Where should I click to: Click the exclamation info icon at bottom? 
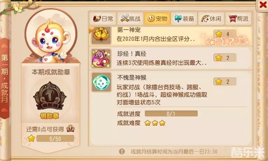[x=122, y=151]
